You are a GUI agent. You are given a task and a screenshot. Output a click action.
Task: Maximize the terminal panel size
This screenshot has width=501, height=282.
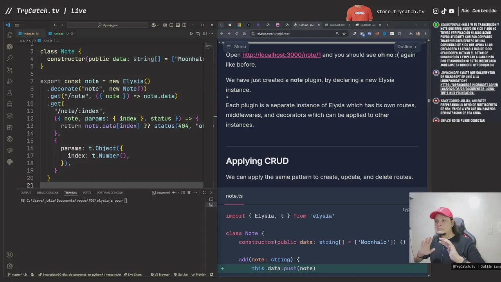[204, 193]
